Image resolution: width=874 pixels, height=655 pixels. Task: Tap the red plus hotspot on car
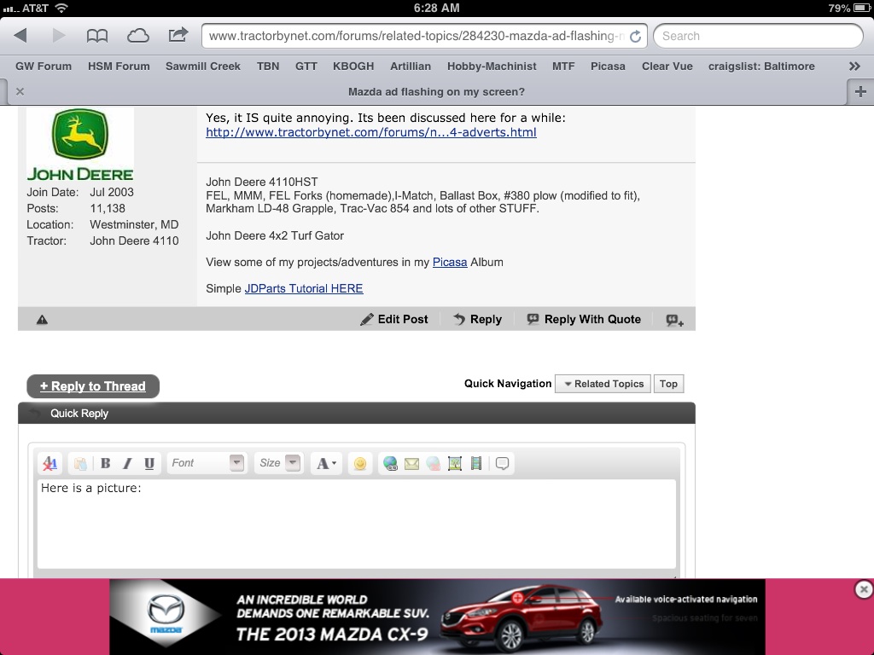click(x=518, y=598)
